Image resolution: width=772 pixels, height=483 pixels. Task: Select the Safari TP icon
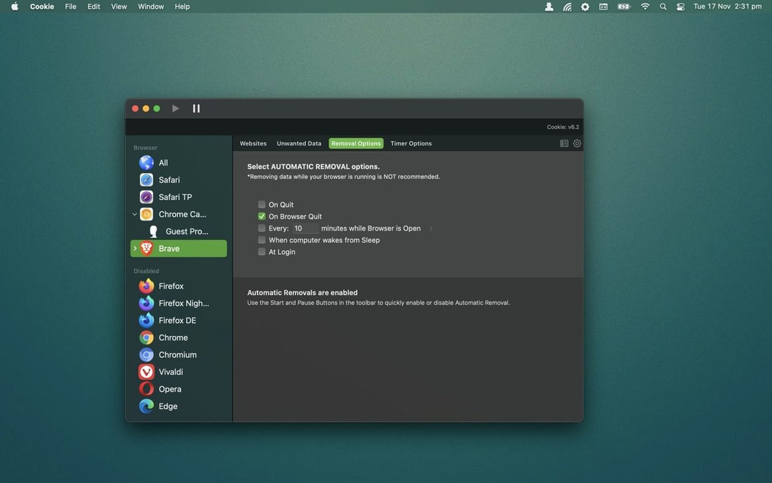147,197
